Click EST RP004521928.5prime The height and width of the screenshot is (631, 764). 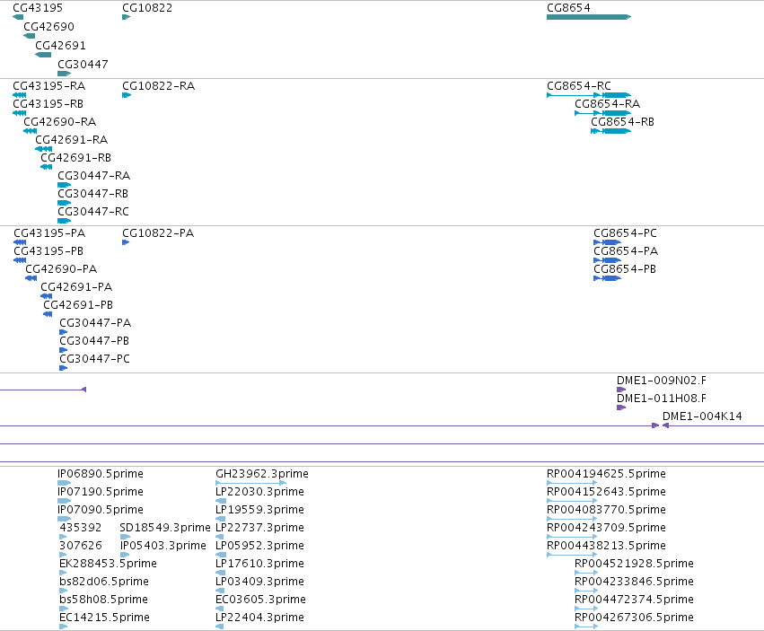coord(635,564)
